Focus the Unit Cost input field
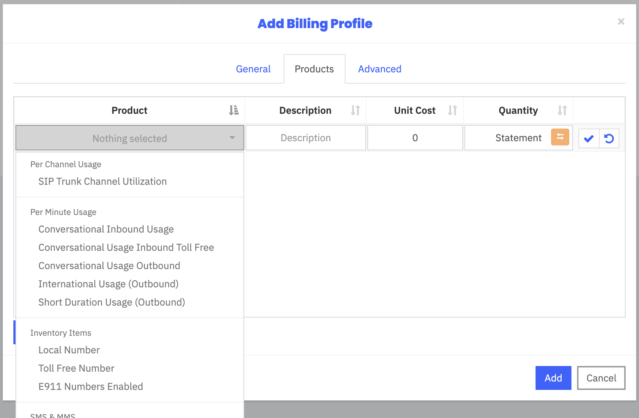 coord(415,138)
